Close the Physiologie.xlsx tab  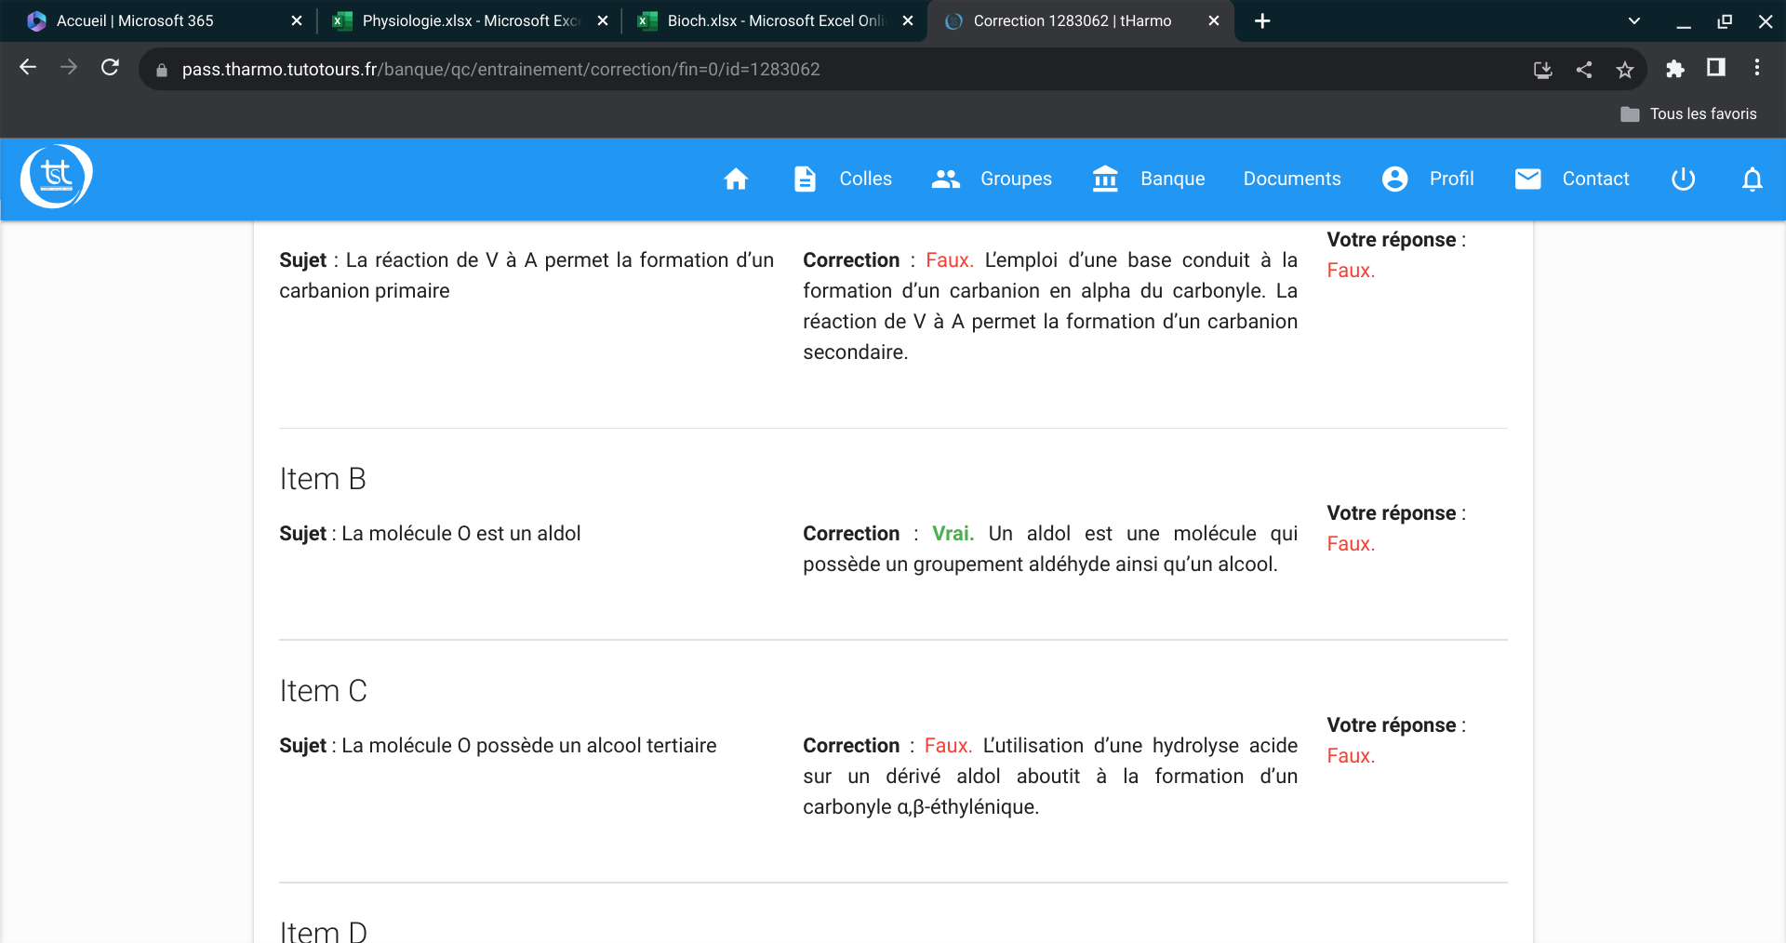pos(603,20)
